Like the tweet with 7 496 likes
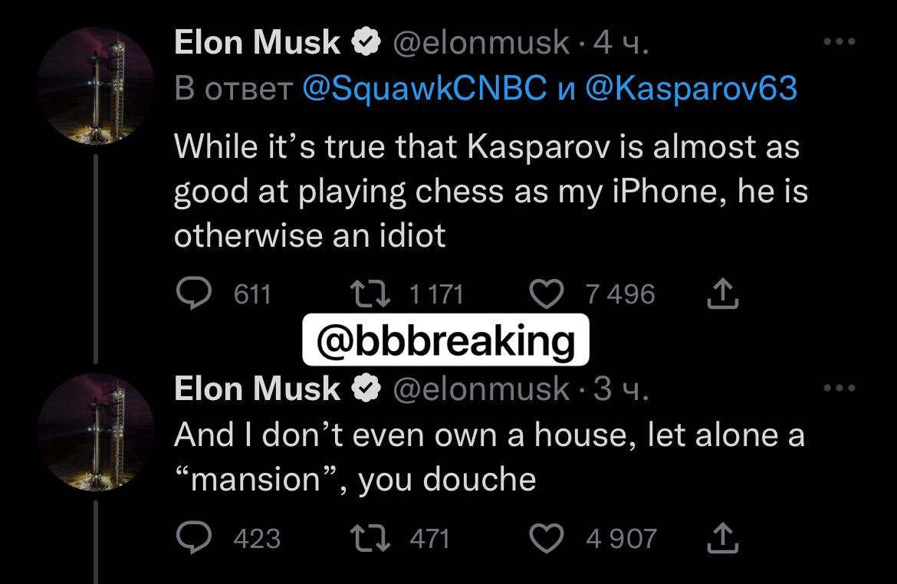 [547, 294]
